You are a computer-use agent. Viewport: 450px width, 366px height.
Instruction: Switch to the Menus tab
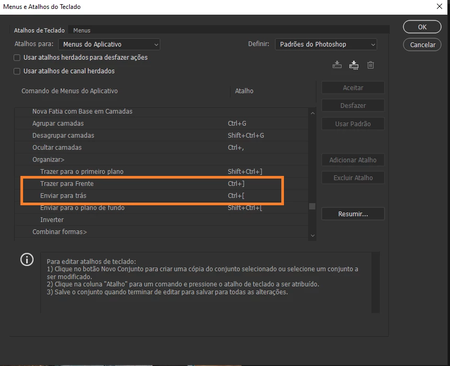coord(82,30)
